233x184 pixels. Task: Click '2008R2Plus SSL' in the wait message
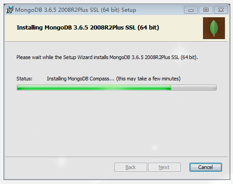coord(162,57)
